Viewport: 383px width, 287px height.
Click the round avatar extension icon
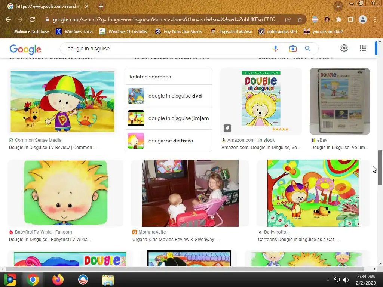[x=327, y=19]
